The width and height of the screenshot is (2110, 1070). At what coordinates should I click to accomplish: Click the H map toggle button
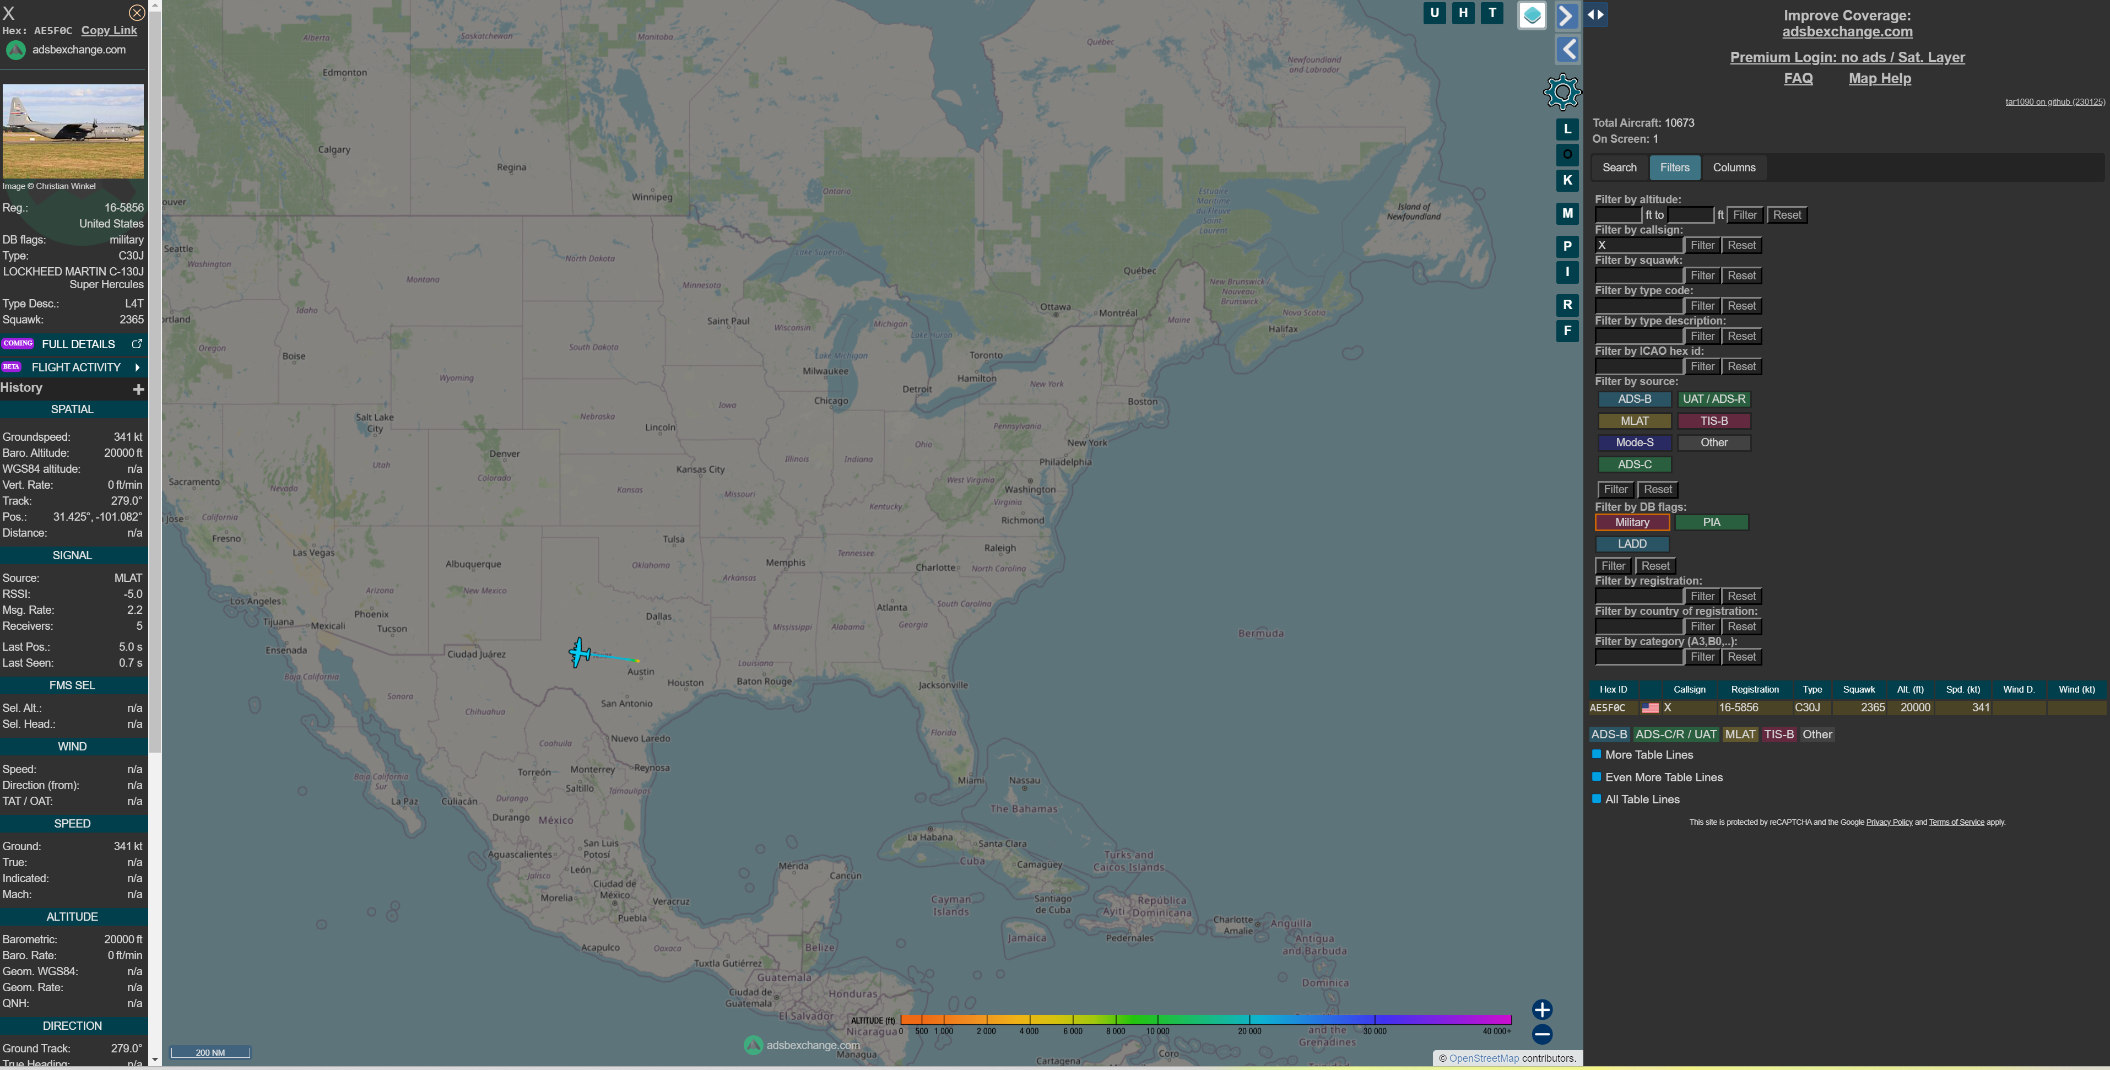click(x=1463, y=13)
